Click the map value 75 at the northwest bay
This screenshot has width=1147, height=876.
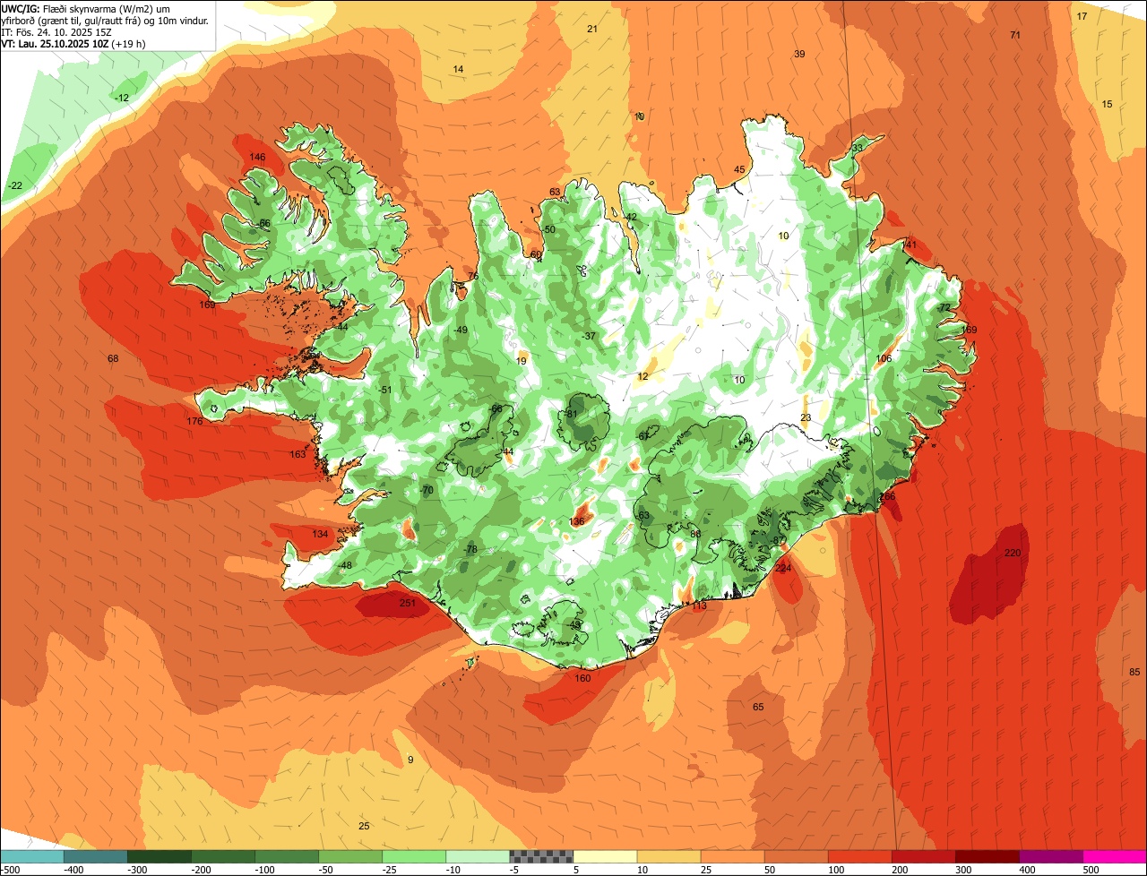473,276
